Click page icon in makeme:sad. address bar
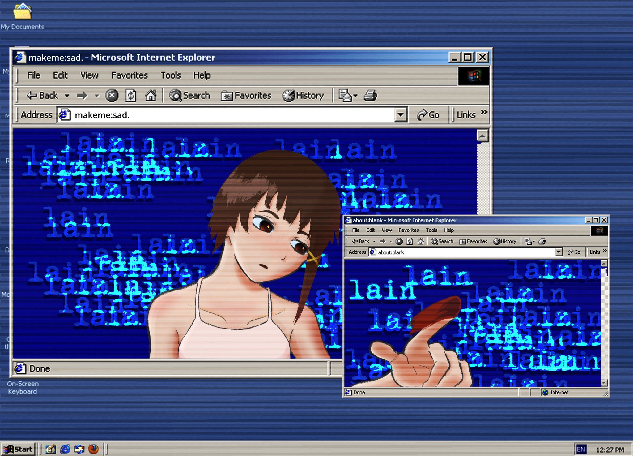633x456 pixels. coord(64,115)
